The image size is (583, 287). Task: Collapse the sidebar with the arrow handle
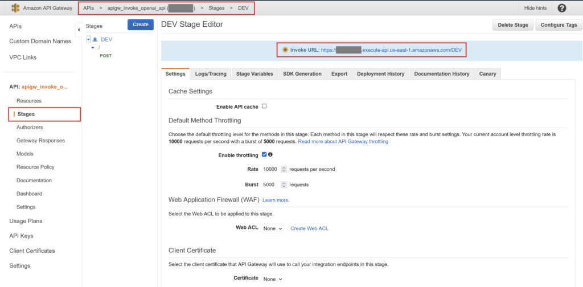tap(79, 30)
